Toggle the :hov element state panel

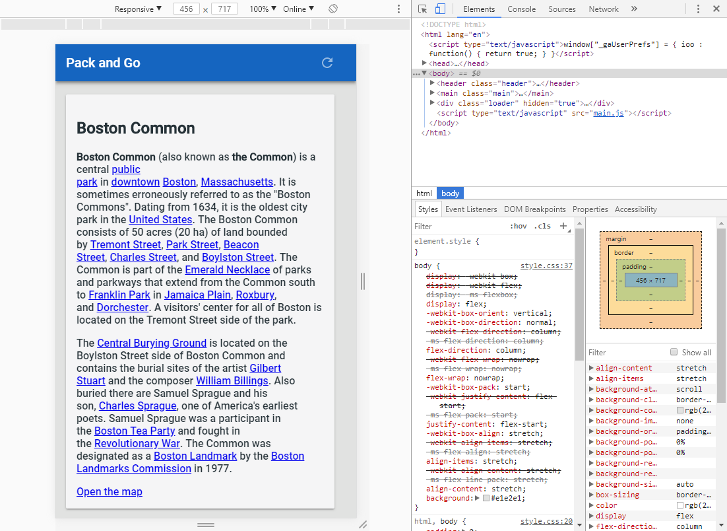click(519, 226)
